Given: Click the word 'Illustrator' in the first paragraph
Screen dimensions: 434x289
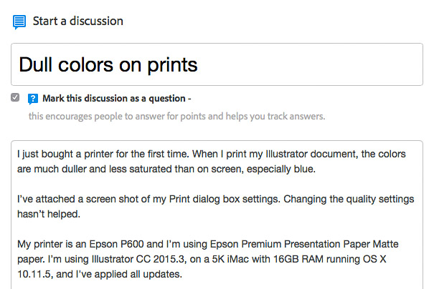Looking at the screenshot, I should (x=286, y=154).
